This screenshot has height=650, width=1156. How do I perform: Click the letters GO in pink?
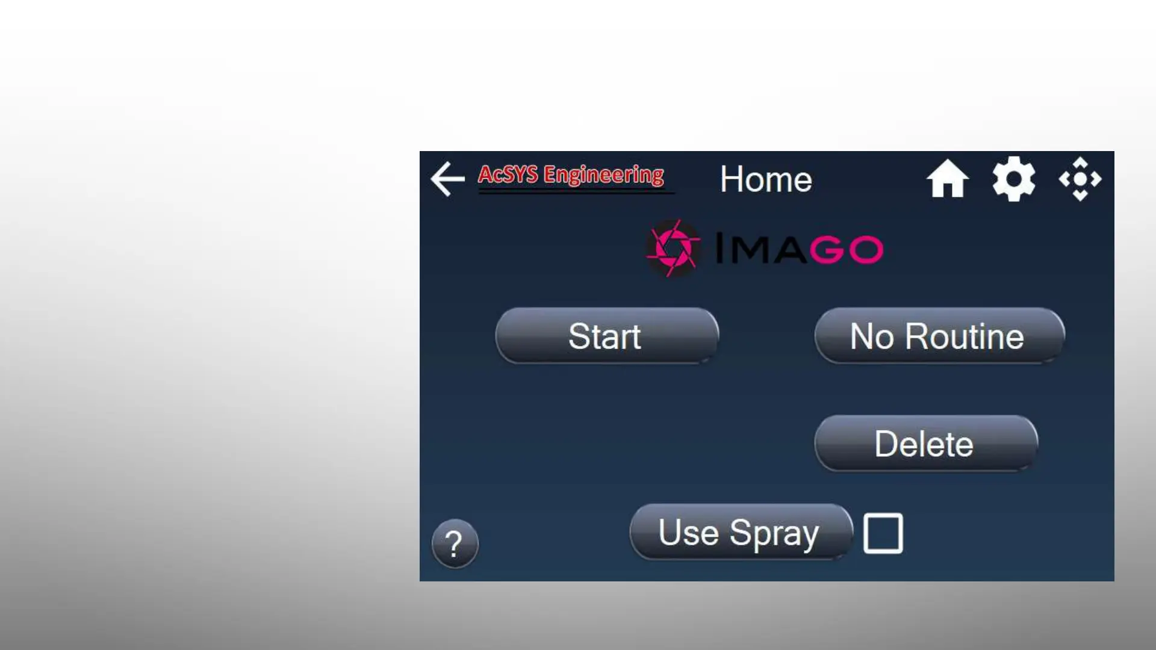pyautogui.click(x=846, y=249)
